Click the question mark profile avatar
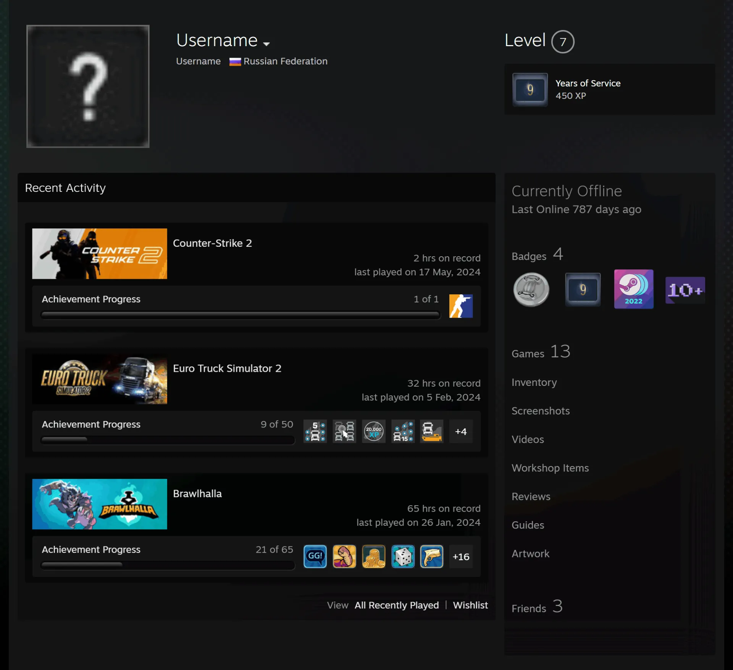 pos(88,86)
